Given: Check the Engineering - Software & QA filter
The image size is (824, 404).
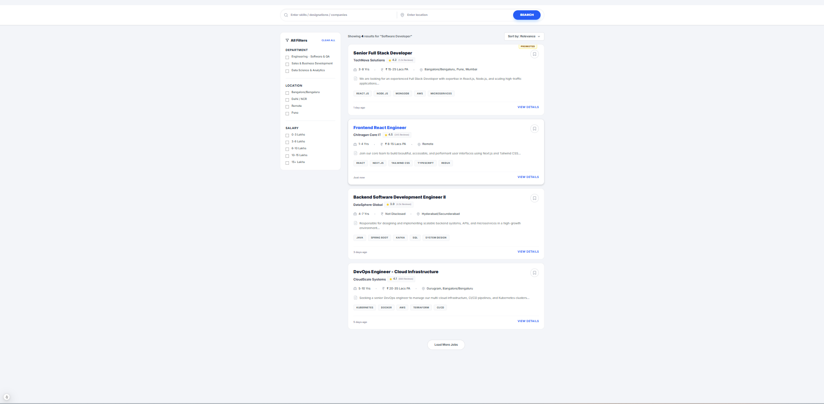Looking at the screenshot, I should [x=287, y=57].
